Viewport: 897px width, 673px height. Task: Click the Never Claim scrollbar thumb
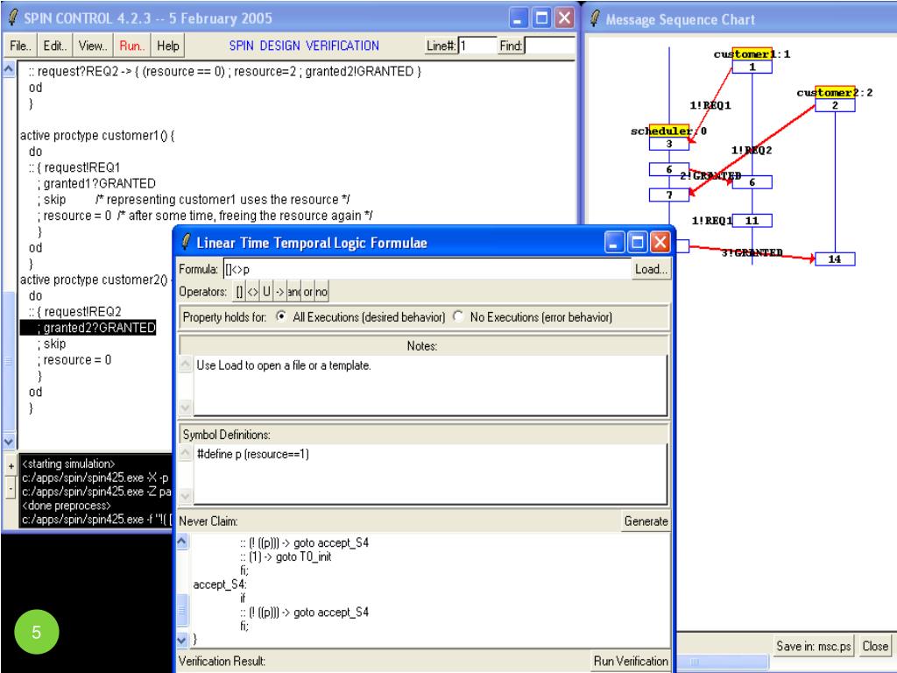click(182, 612)
